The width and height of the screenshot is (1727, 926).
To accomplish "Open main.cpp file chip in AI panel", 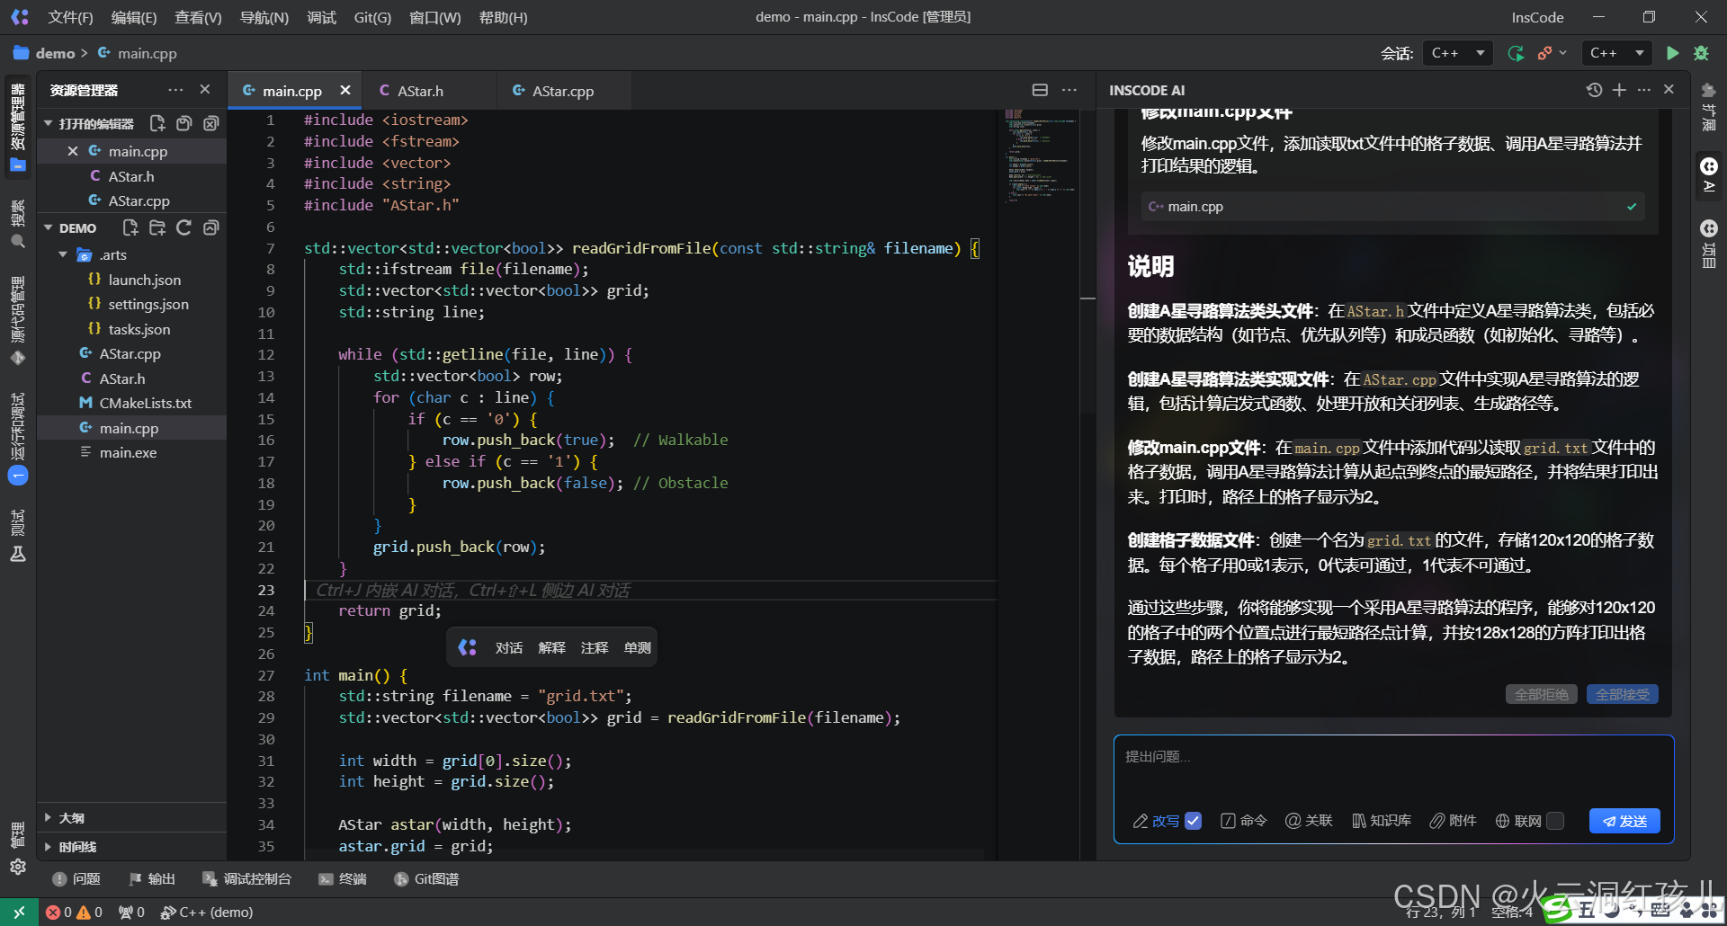I will pyautogui.click(x=1392, y=207).
